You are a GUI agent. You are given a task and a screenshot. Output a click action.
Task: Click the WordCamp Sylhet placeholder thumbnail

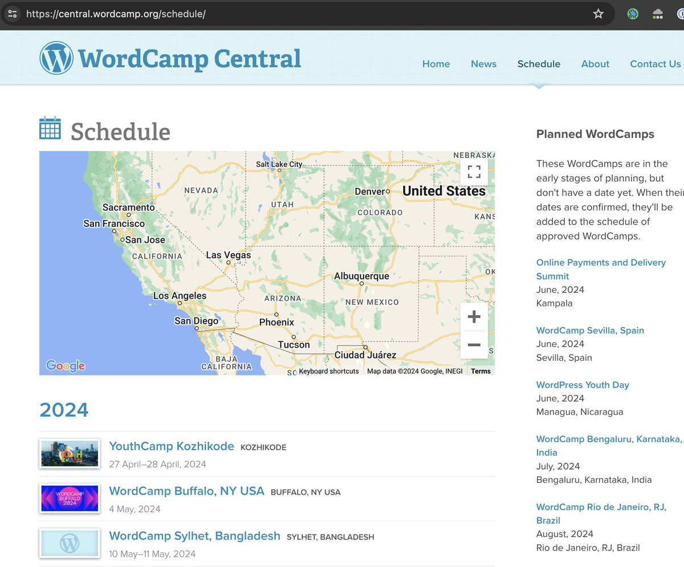[x=70, y=543]
